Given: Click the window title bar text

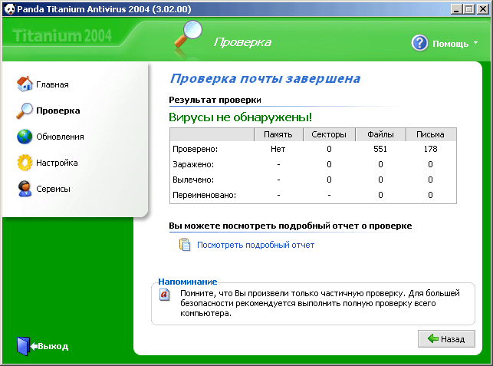Looking at the screenshot, I should point(104,9).
